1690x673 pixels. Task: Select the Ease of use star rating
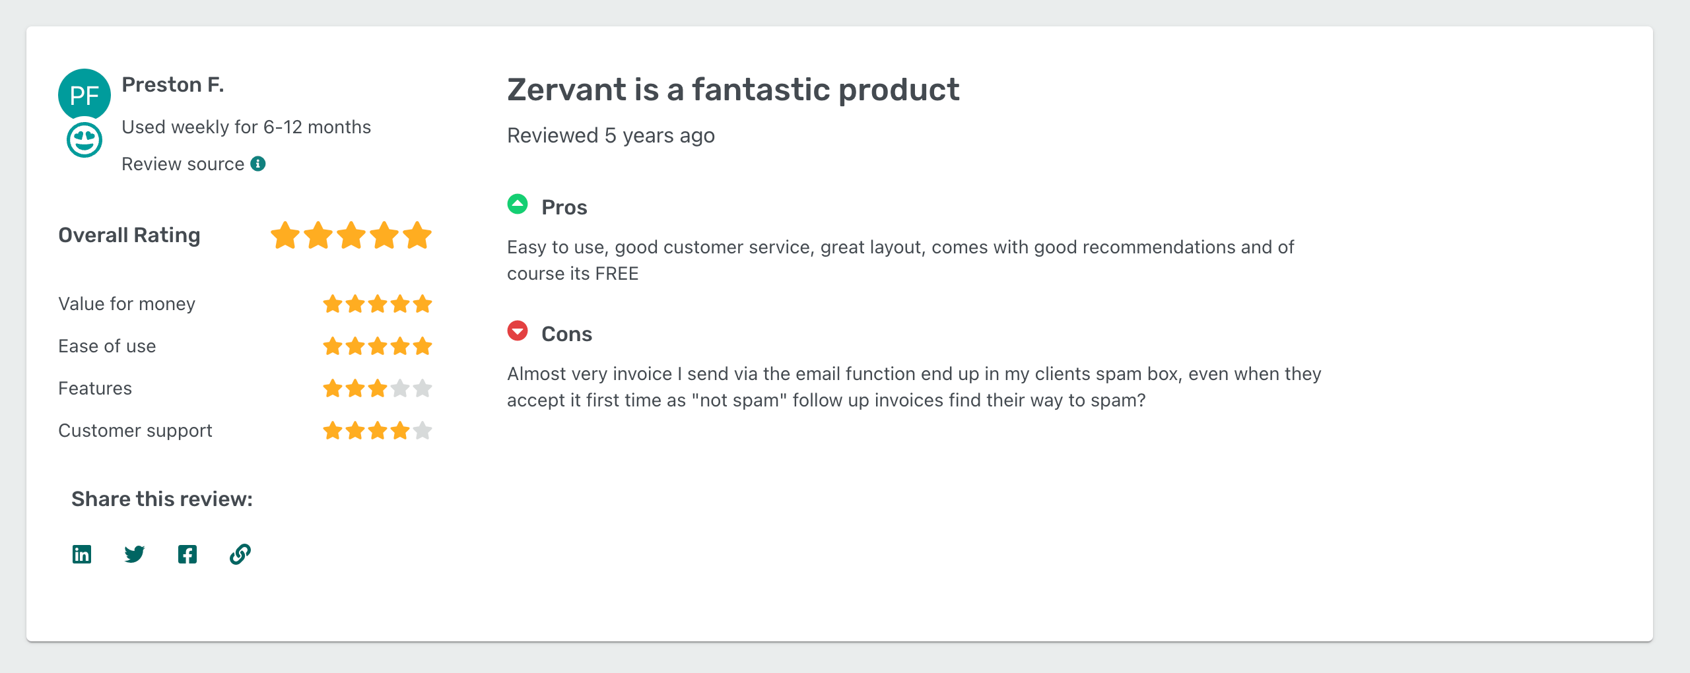[378, 346]
